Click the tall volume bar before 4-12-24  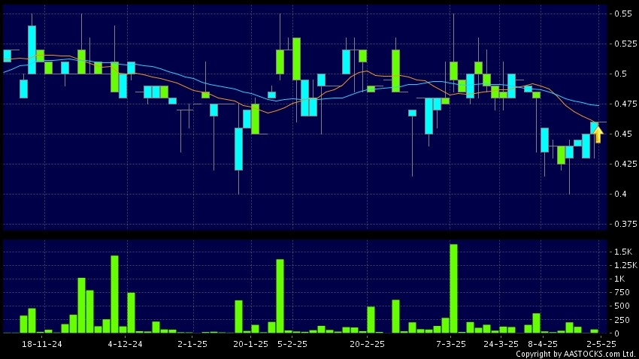pos(115,294)
